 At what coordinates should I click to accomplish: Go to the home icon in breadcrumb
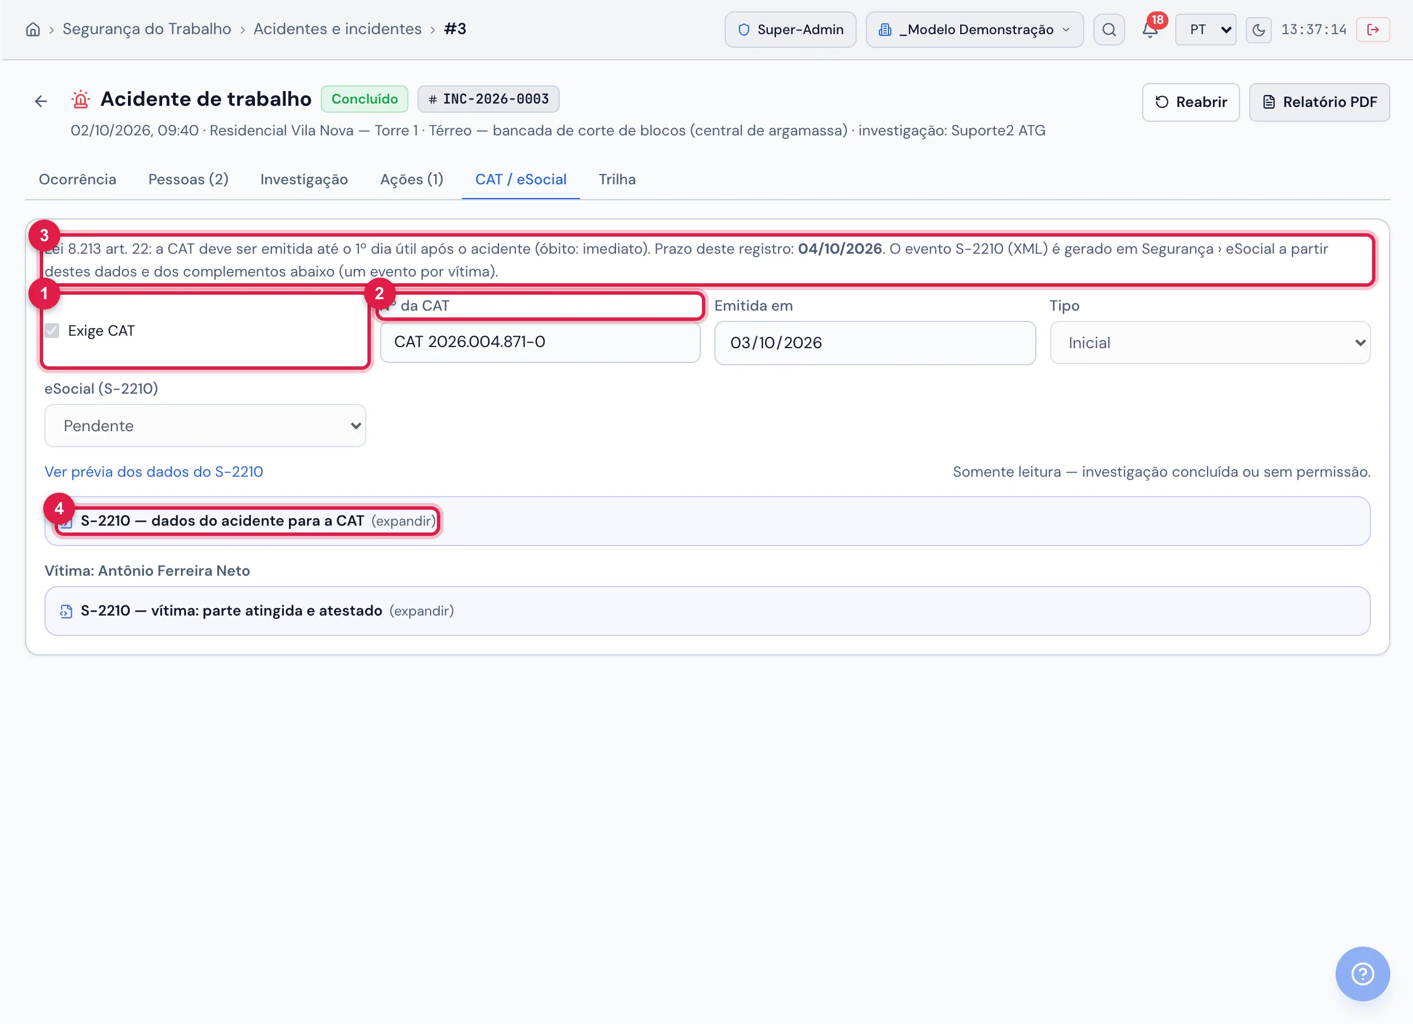pos(33,29)
